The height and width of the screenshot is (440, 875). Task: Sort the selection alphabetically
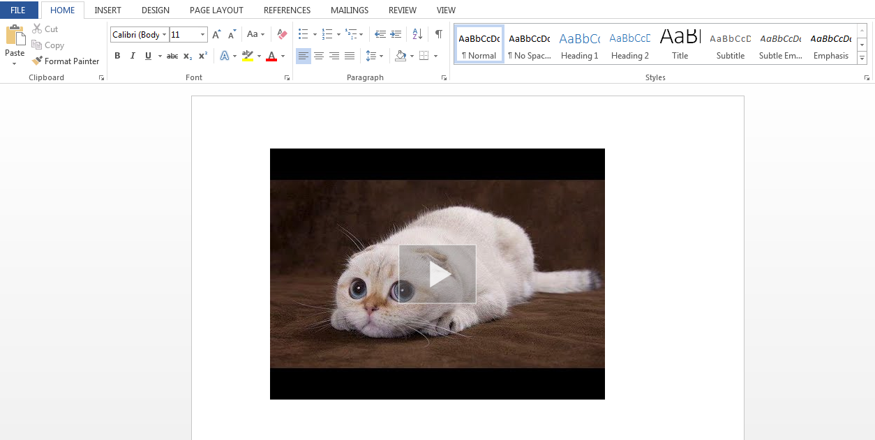coord(417,34)
